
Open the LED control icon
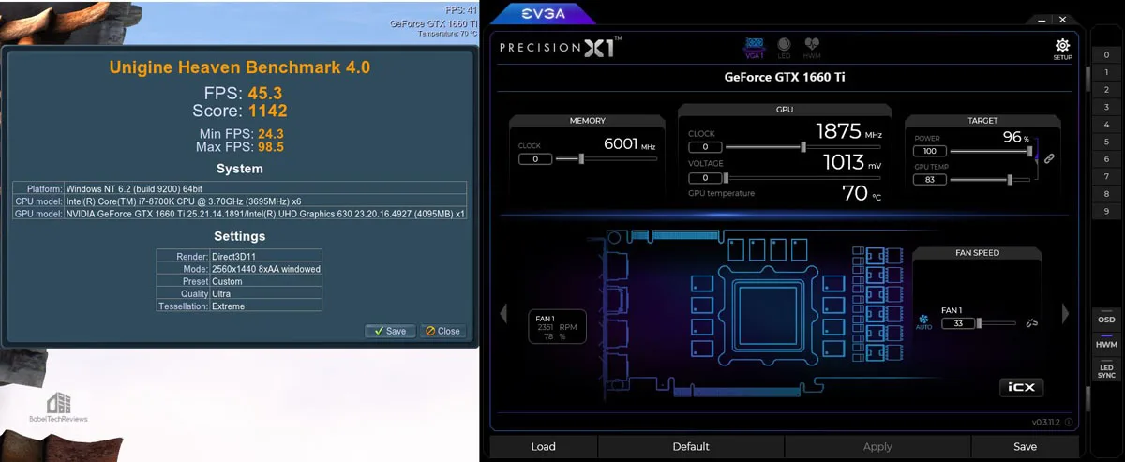tap(783, 48)
